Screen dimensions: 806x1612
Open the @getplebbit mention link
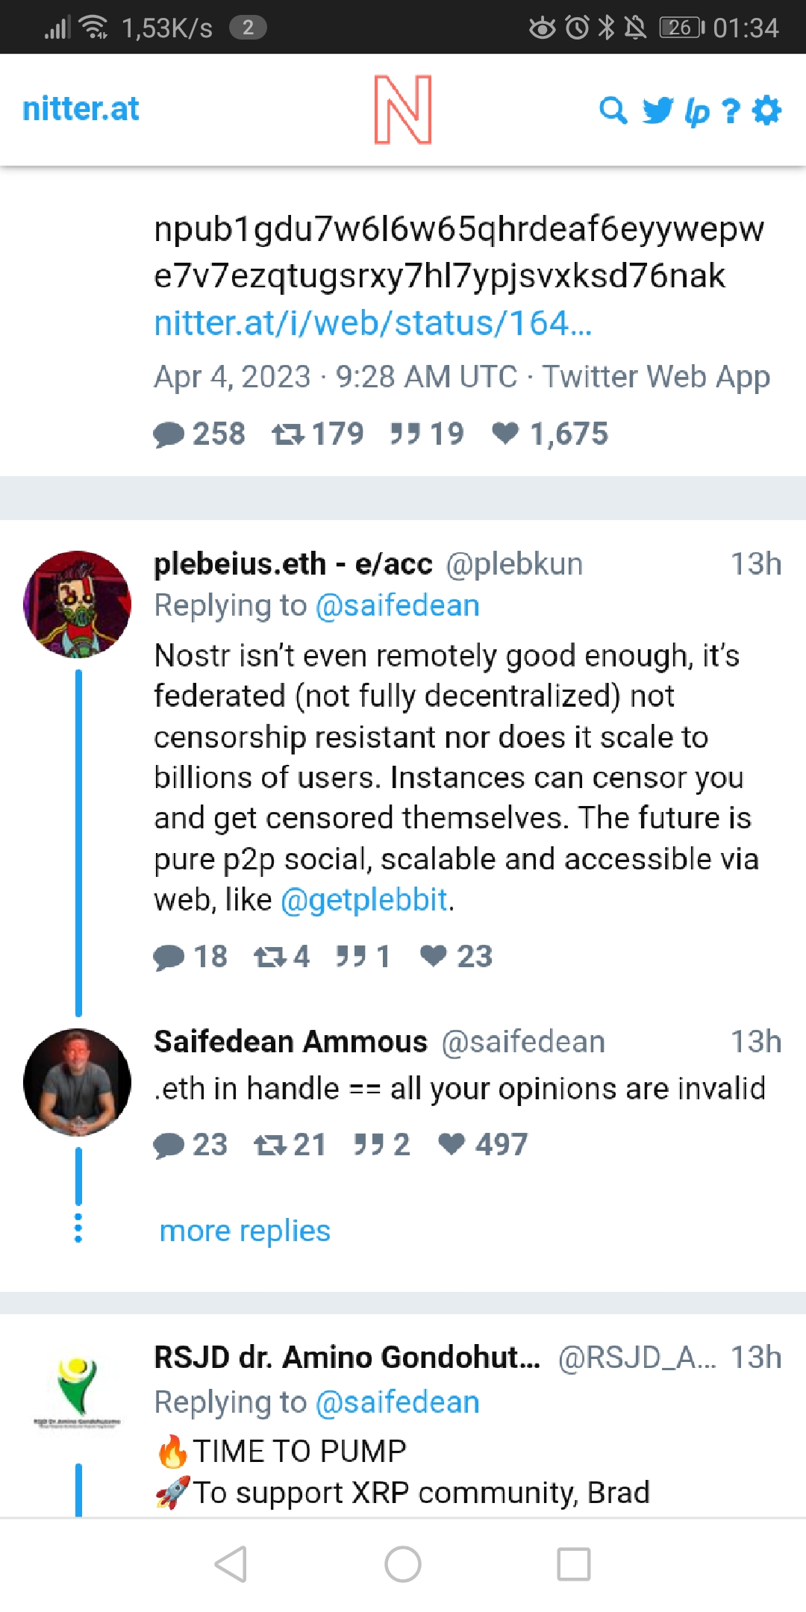point(364,900)
